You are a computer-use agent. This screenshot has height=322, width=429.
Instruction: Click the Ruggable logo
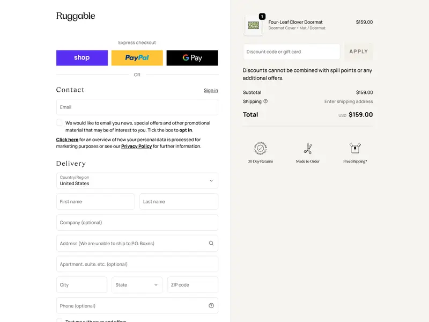(x=76, y=16)
